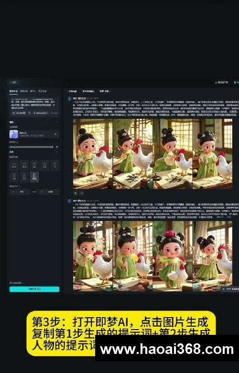Click the swap-model icon beside the model card

point(55,134)
